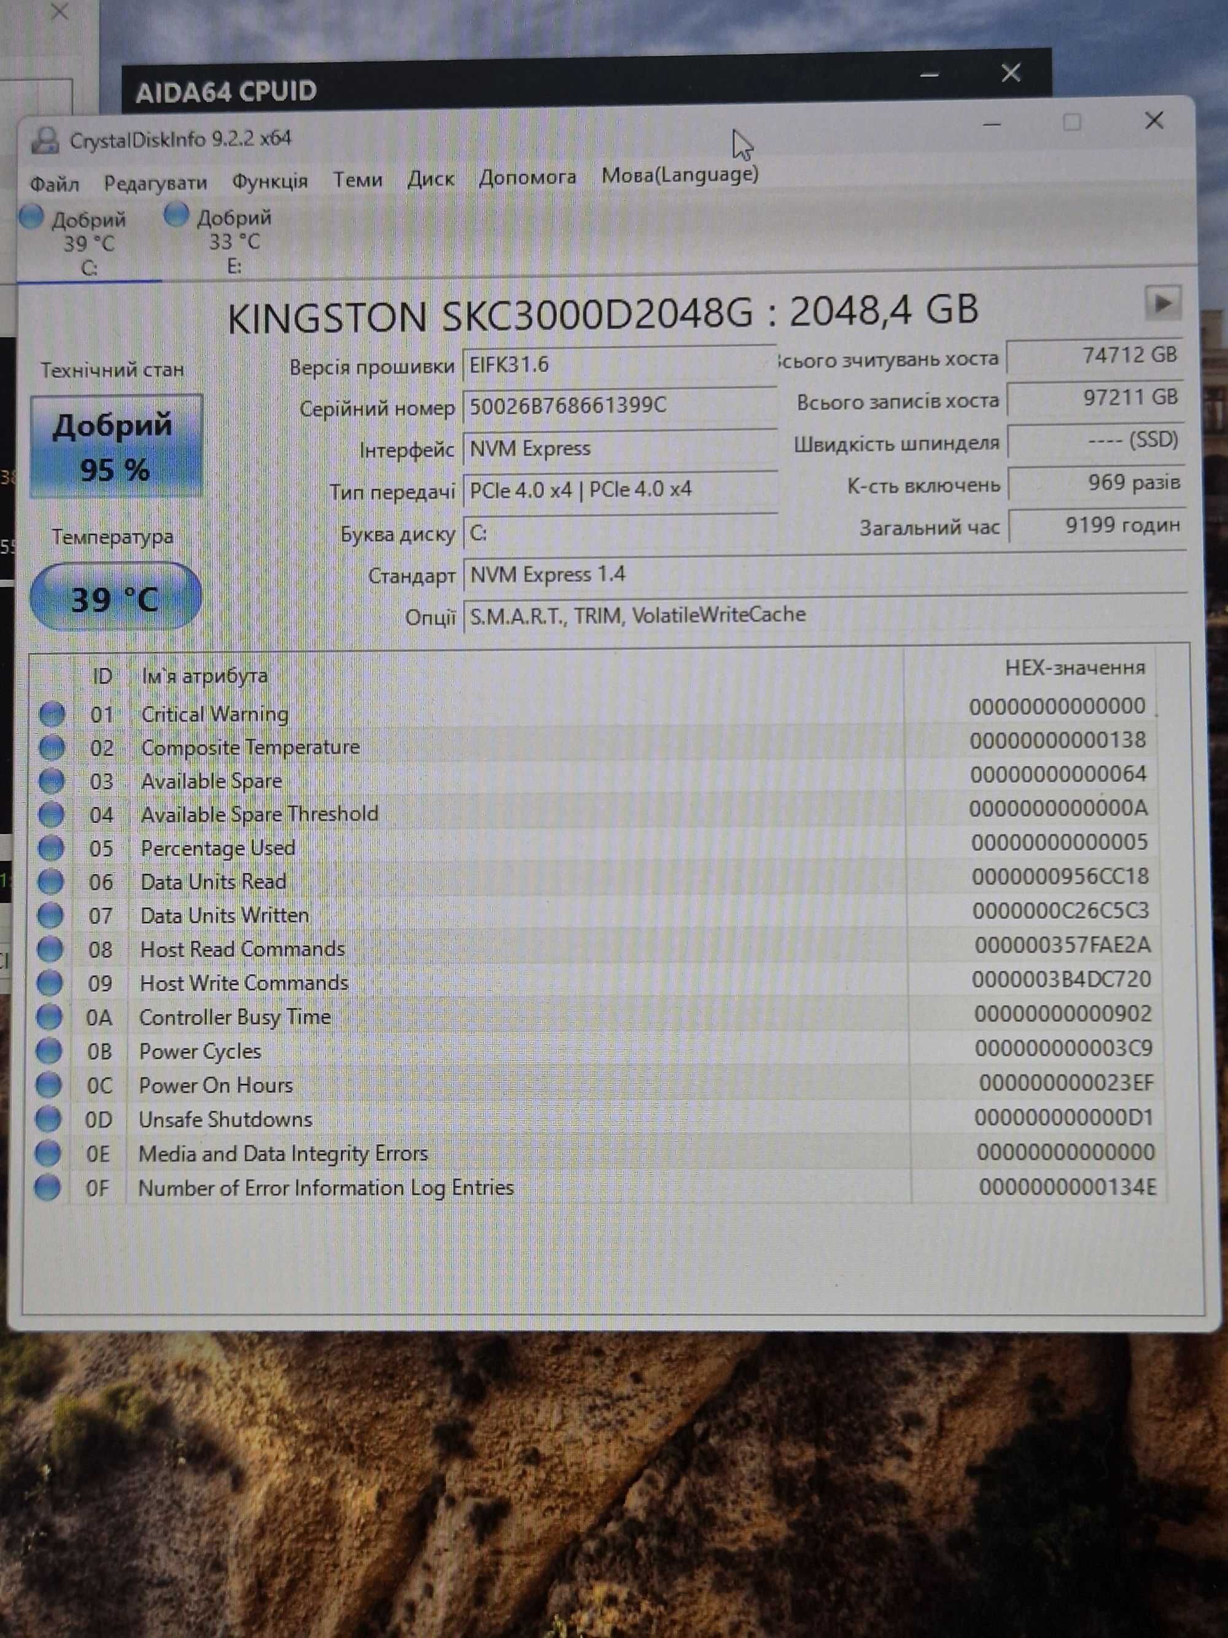Viewport: 1228px width, 1638px height.
Task: Minimize the AIDA64 CPUID window
Action: (930, 75)
